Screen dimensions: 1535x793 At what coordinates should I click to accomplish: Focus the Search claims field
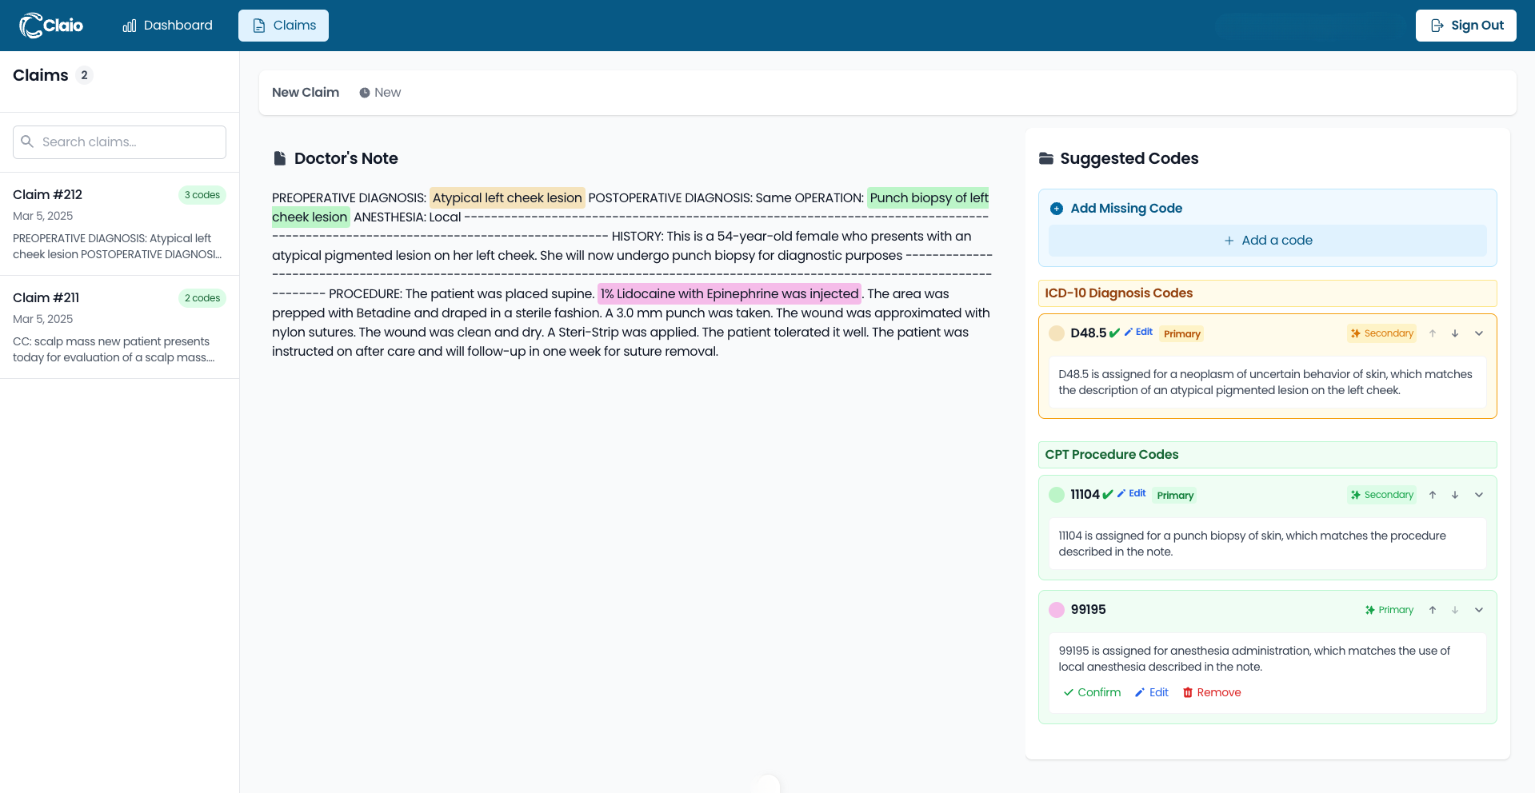(x=119, y=142)
